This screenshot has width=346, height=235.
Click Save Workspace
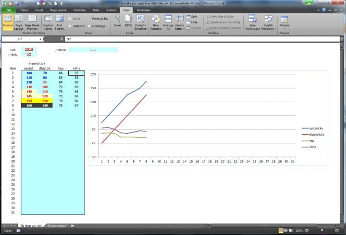click(x=252, y=22)
